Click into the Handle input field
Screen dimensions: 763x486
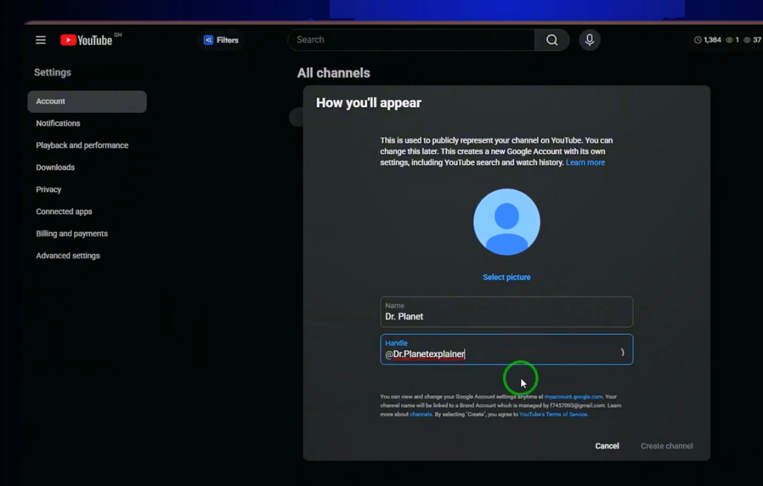pos(507,349)
